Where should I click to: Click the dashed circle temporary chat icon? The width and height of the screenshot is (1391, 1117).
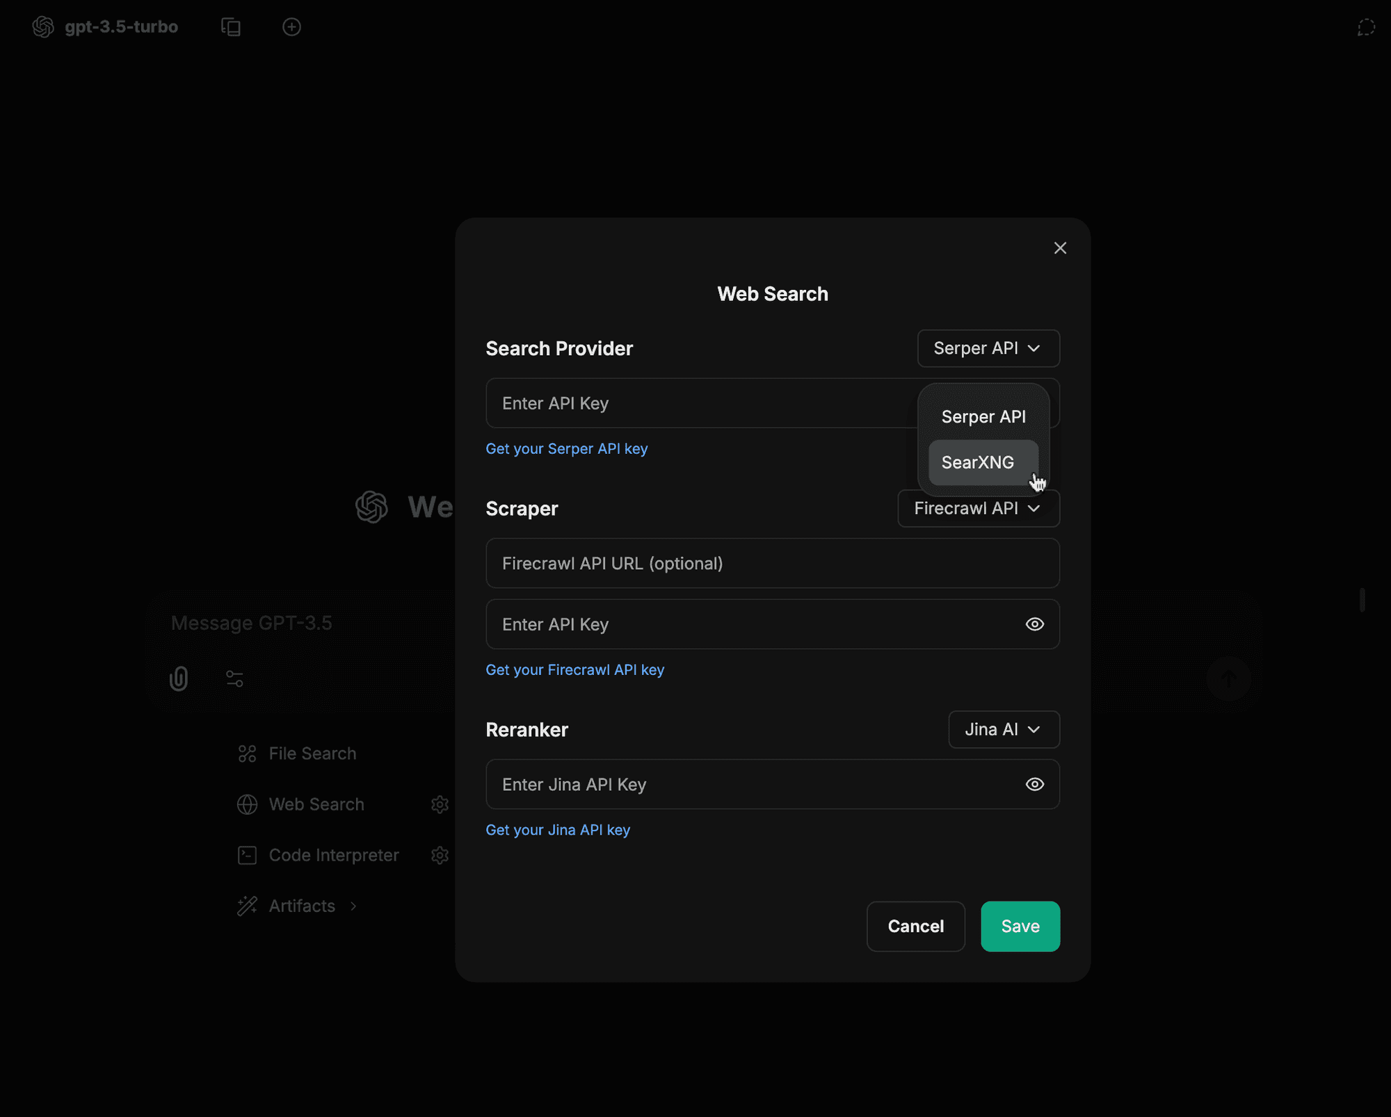coord(1366,27)
